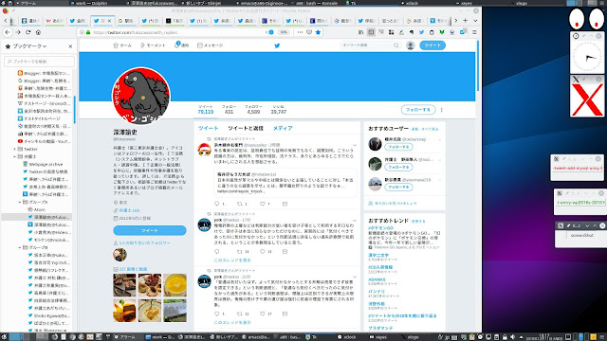Click the Twitter keyword search field

370,45
